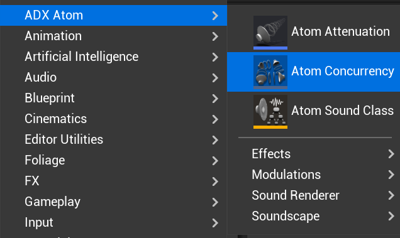400x238 pixels.
Task: Select the Atom Attenuation asset entry
Action: pyautogui.click(x=313, y=33)
